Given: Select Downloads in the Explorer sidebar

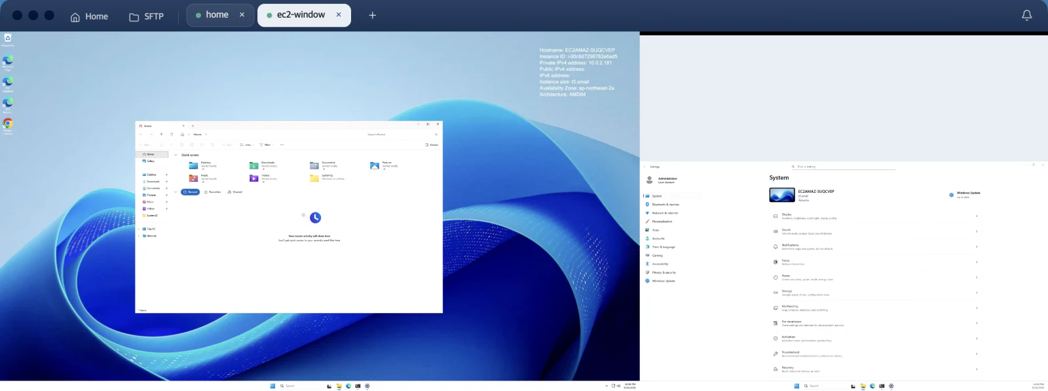Looking at the screenshot, I should tap(153, 181).
